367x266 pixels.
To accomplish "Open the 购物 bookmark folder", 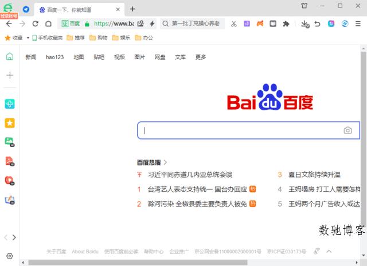I will click(98, 38).
